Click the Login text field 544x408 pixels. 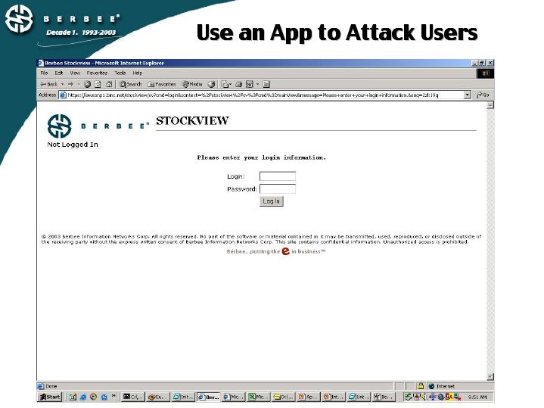(x=277, y=176)
